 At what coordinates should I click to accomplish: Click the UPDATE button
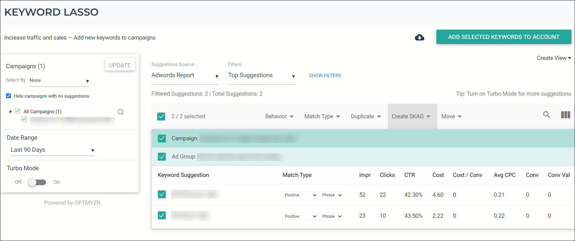[x=120, y=65]
